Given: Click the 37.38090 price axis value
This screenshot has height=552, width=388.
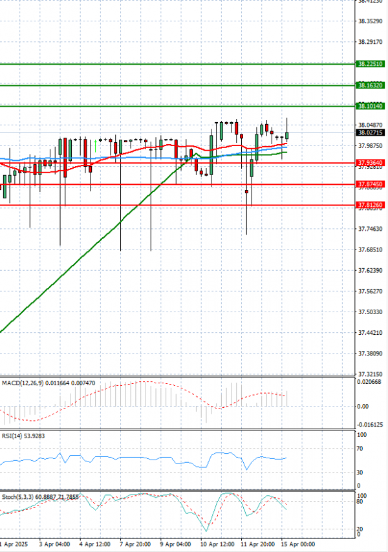Looking at the screenshot, I should pyautogui.click(x=370, y=354).
